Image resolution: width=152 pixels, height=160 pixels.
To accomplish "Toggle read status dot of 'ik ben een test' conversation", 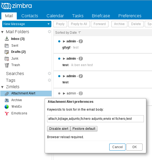I will 59,59.
